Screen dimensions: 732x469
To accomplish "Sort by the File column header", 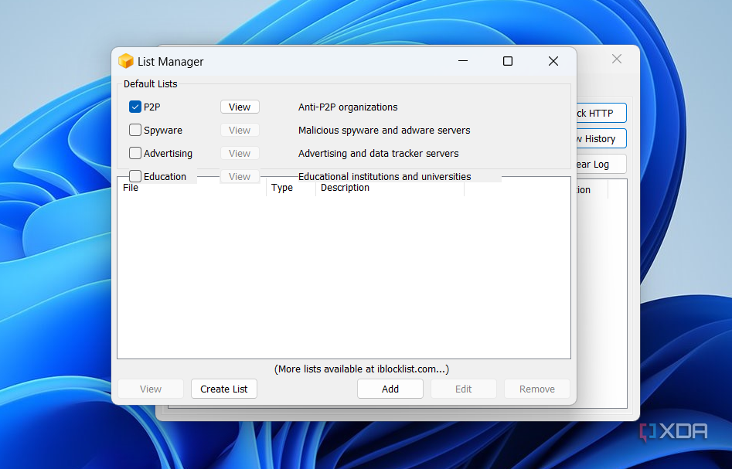I will [192, 188].
